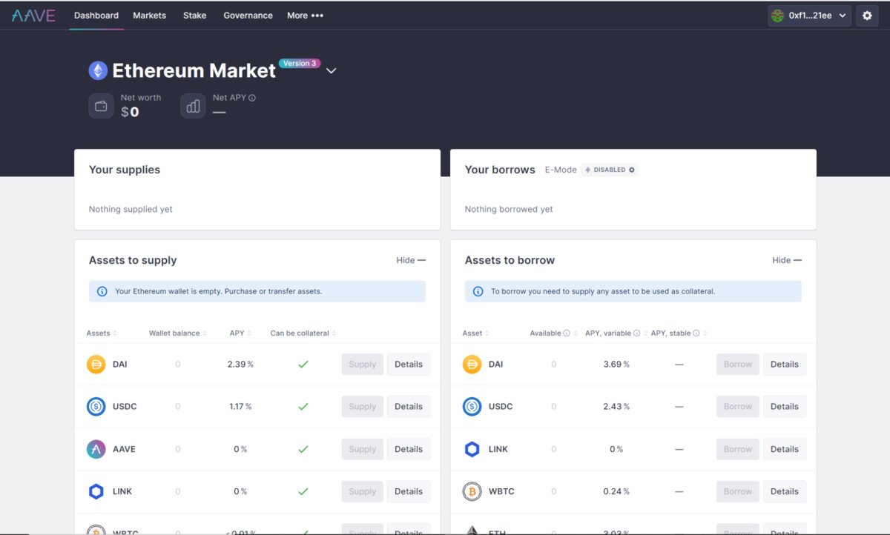The height and width of the screenshot is (535, 890).
Task: Click the Ethereum icon next to Ethereum Market
Action: click(98, 70)
